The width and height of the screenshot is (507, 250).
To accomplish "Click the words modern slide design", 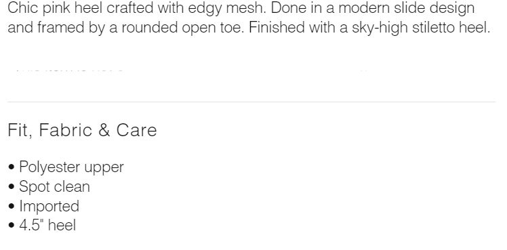I will [407, 8].
